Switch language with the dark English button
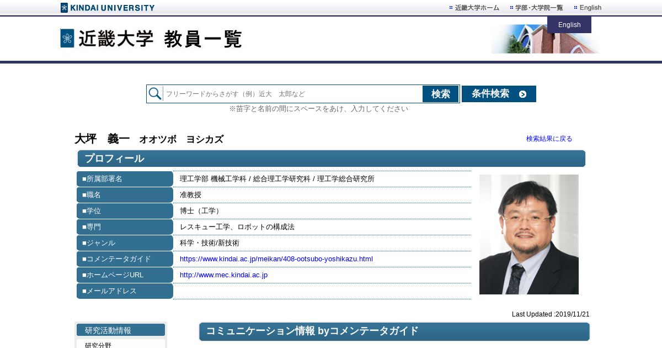The height and width of the screenshot is (348, 662). click(x=569, y=25)
